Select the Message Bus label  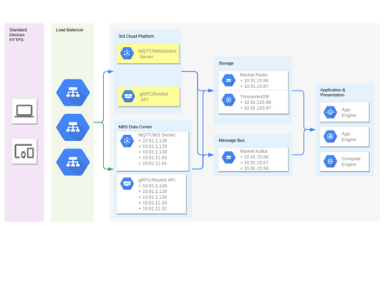point(232,140)
